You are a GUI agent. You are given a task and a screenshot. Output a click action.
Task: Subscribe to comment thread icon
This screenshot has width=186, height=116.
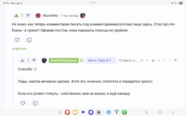(142, 60)
